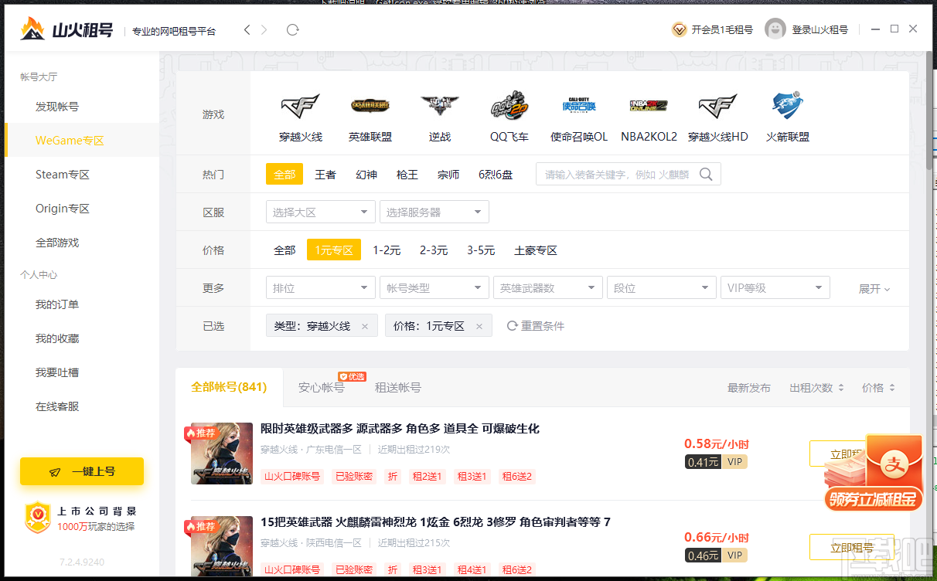Sort listings by 最新发布

point(749,388)
